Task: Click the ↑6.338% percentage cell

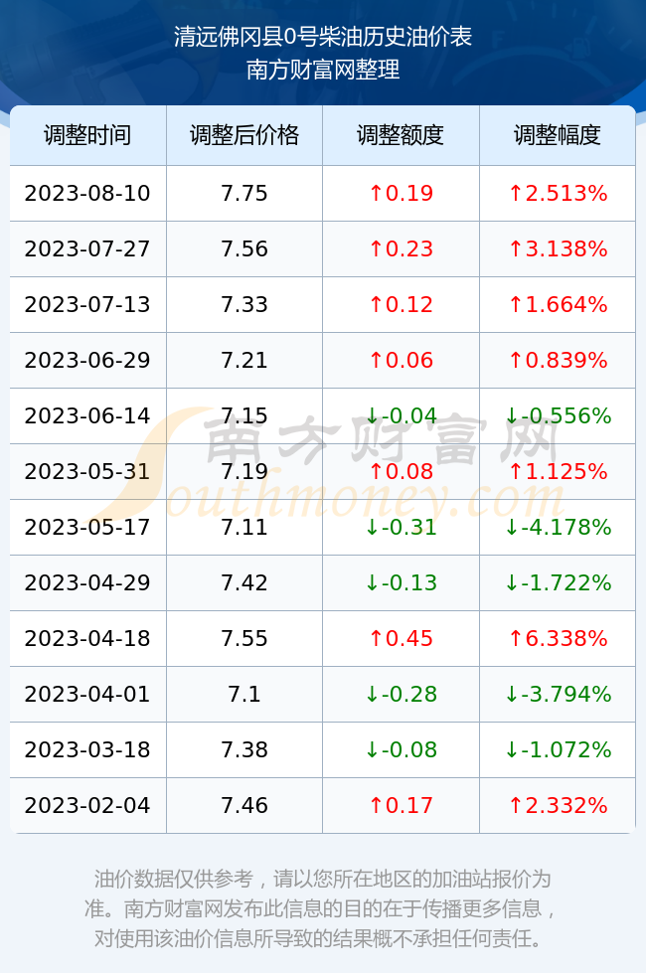Action: coord(558,638)
